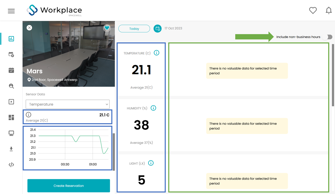Open the booked calendar checkmark icon in sidebar
This screenshot has width=335, height=194.
click(x=11, y=70)
